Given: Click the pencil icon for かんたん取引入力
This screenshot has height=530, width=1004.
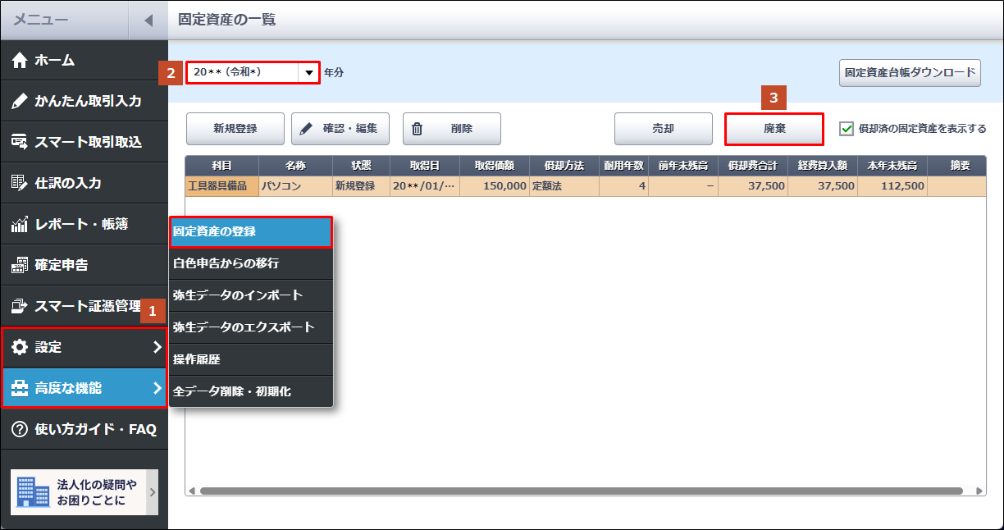Looking at the screenshot, I should [x=21, y=102].
